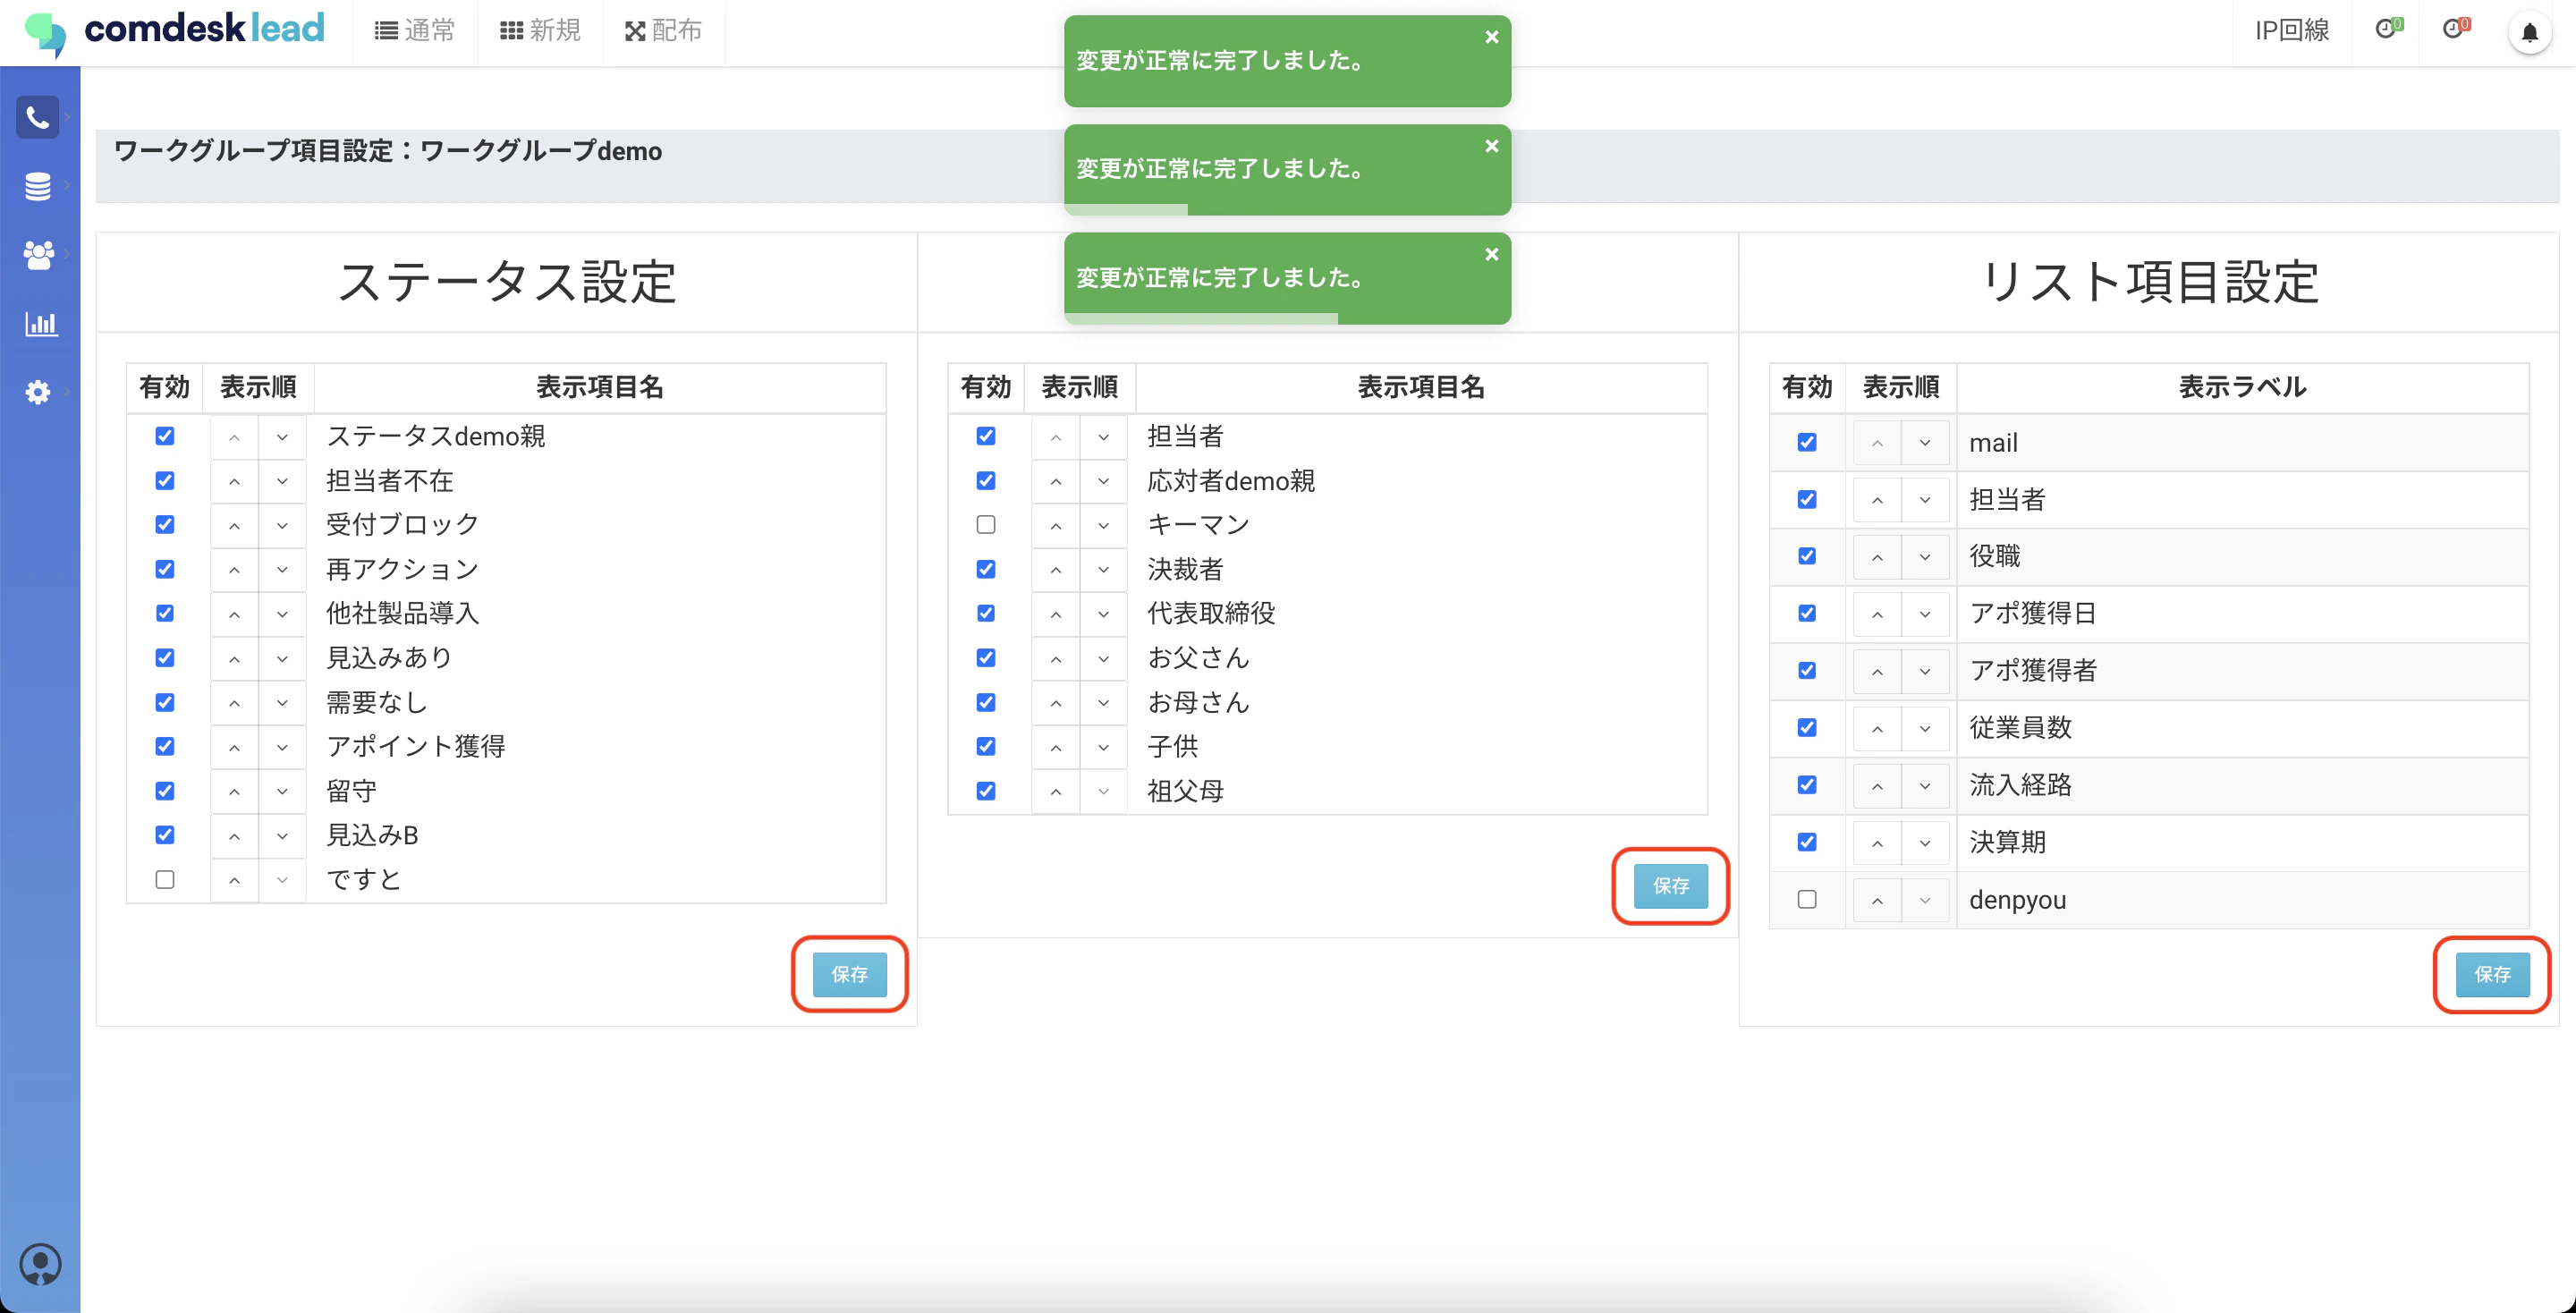Screen dimensions: 2576x1313
Task: Uncheck the 代表取締役 checkbox
Action: tap(986, 613)
